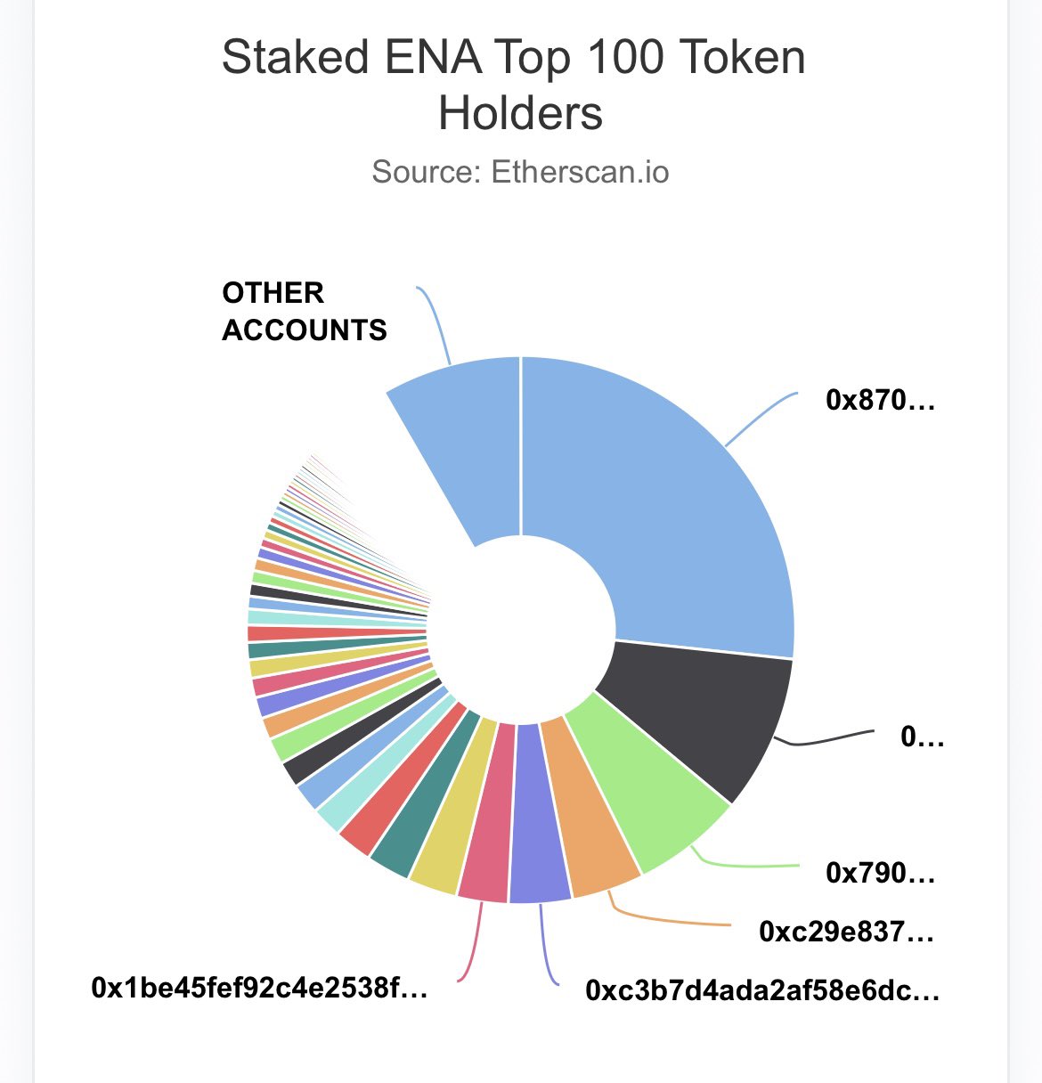1042x1083 pixels.
Task: Click the 0x870… address label
Action: click(880, 401)
